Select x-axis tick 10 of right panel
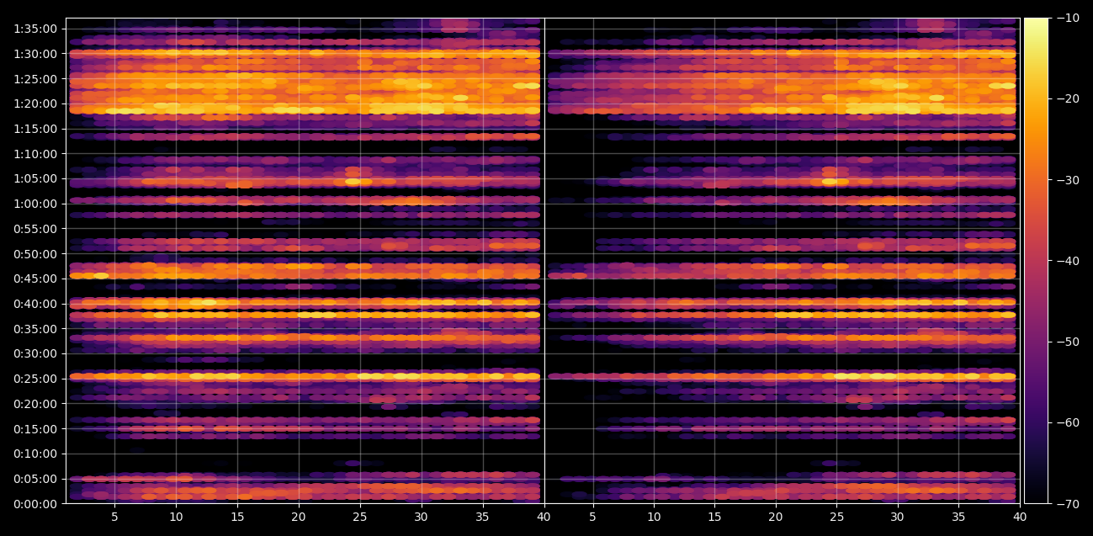The image size is (1093, 536). click(x=653, y=517)
